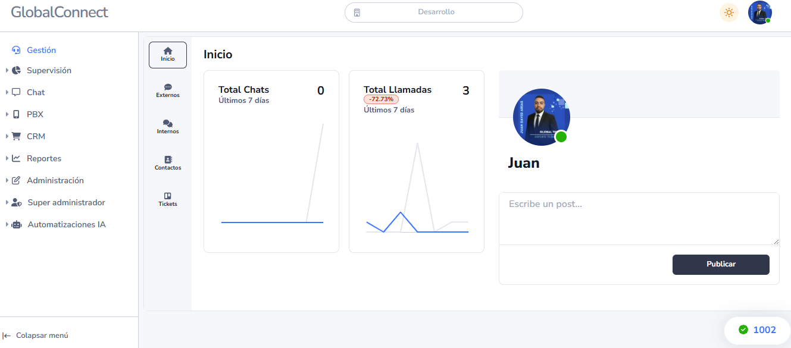Expand the Supervisión tree arrow
791x348 pixels.
click(7, 70)
